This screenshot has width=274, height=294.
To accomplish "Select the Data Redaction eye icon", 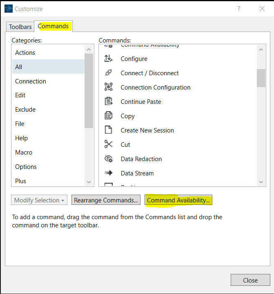I will coord(109,159).
